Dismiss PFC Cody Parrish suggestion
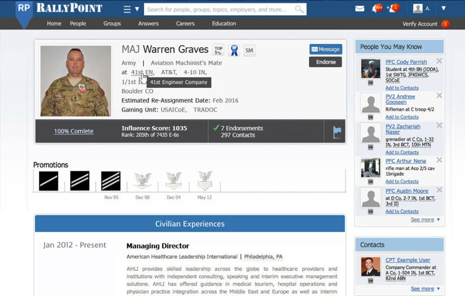Viewport: 465px width, 296px height. tap(439, 61)
